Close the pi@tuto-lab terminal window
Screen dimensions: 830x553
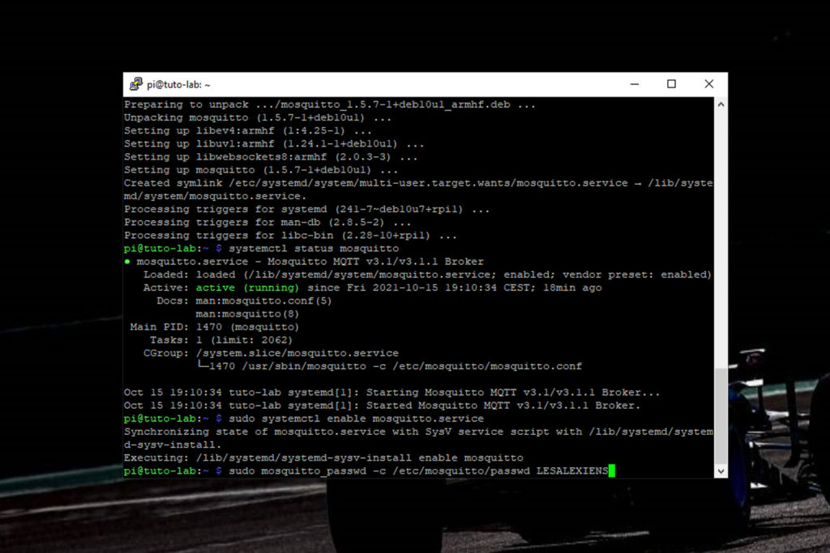tap(708, 84)
